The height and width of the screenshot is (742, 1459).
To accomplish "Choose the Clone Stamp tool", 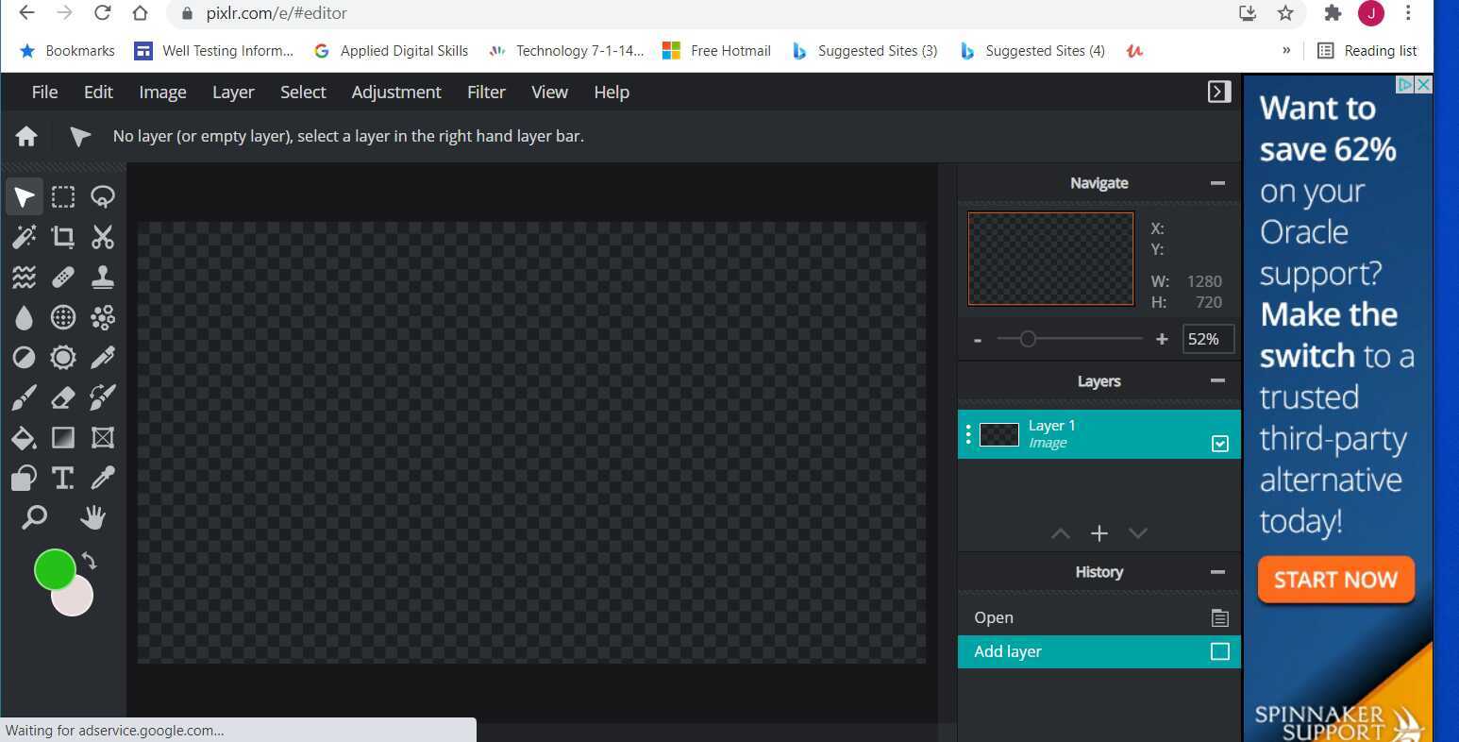I will pos(102,277).
